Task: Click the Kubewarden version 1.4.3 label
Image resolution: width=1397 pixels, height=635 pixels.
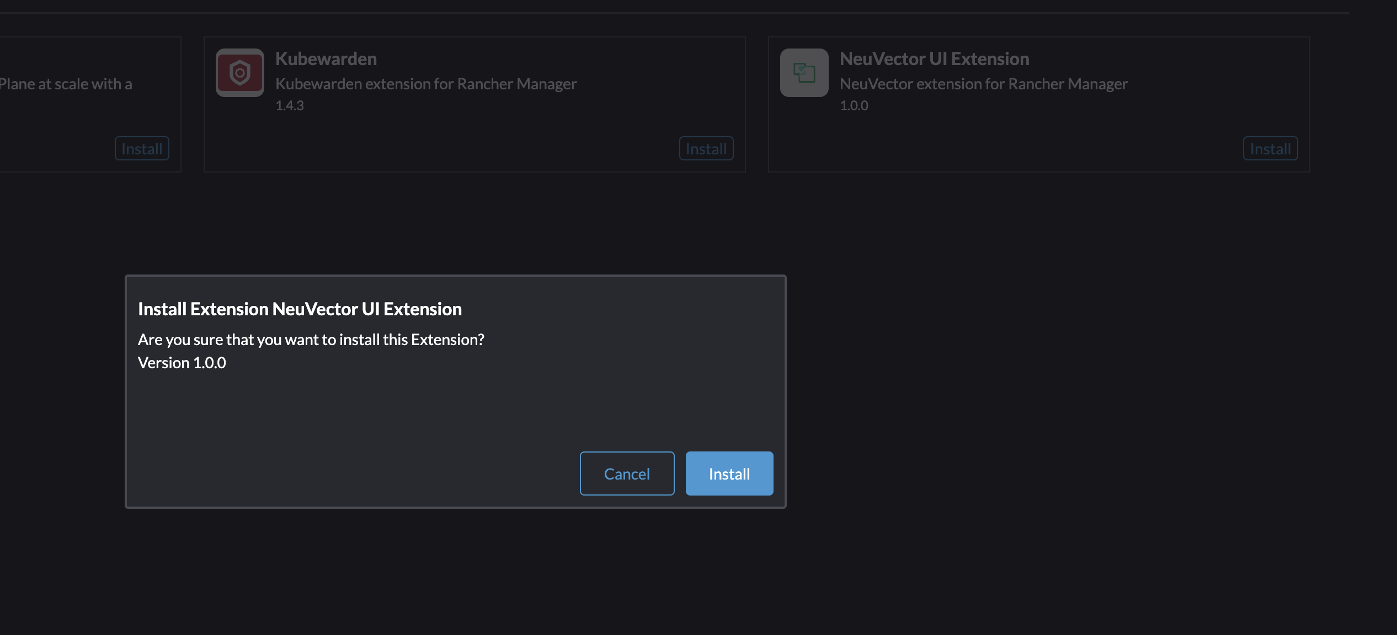Action: click(x=290, y=105)
